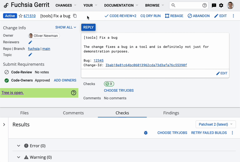Switch to the Files tab
The width and height of the screenshot is (240, 162).
pos(24,113)
